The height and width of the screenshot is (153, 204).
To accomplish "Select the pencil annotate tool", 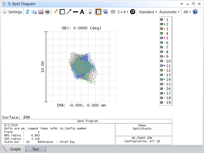I will coord(56,12).
